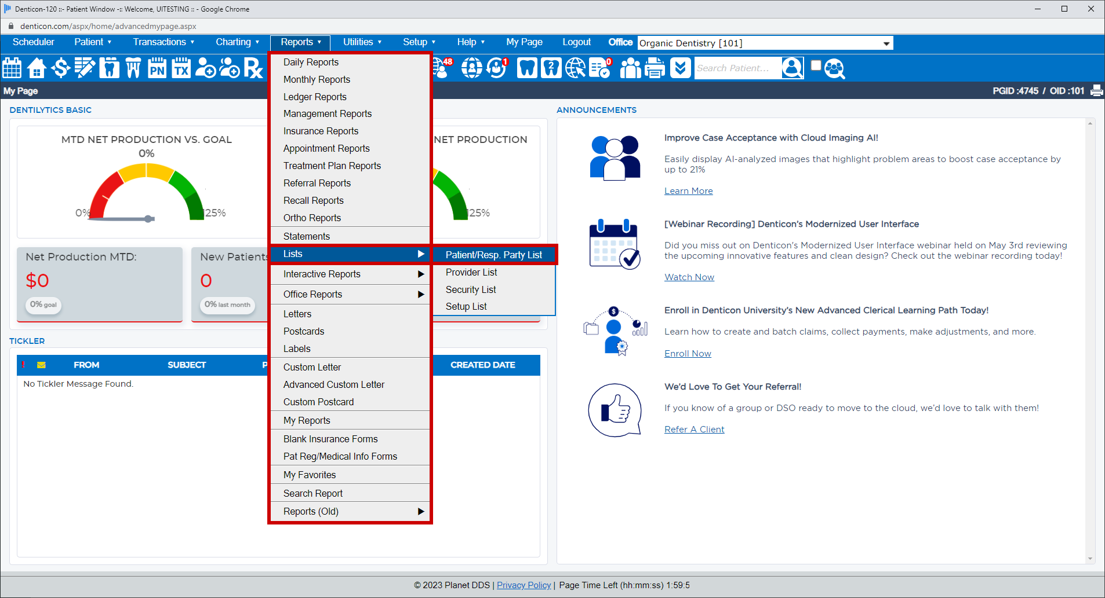Expand the Transactions menu
The image size is (1105, 598).
(x=163, y=42)
